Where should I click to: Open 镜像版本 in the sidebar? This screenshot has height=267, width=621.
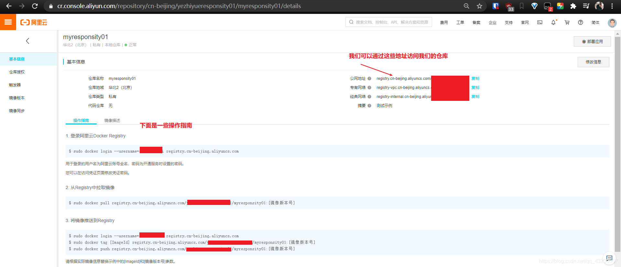[x=28, y=98]
